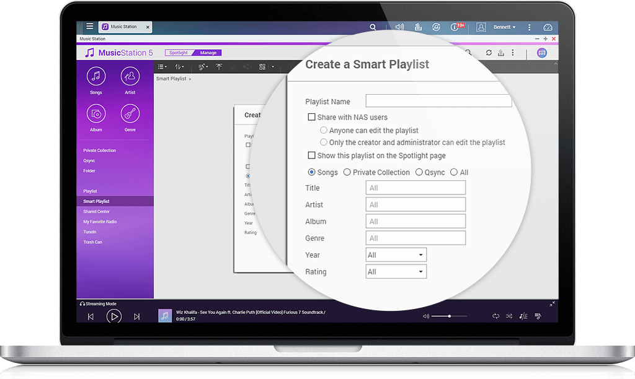
Task: Click the Title filter field
Action: pyautogui.click(x=415, y=188)
